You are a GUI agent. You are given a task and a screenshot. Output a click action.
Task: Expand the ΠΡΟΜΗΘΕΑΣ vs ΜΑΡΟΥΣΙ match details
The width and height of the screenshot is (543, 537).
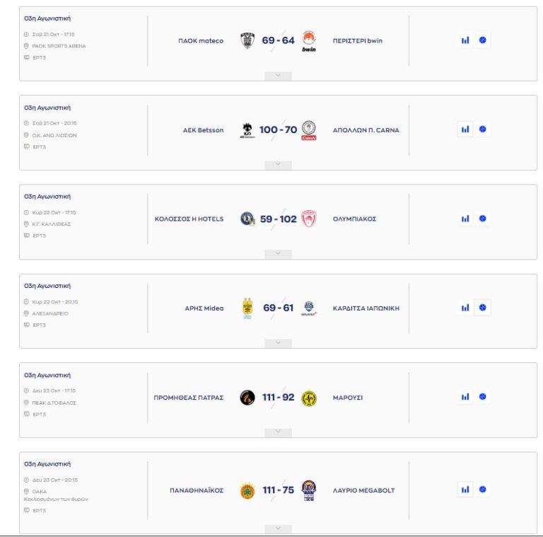coord(278,432)
